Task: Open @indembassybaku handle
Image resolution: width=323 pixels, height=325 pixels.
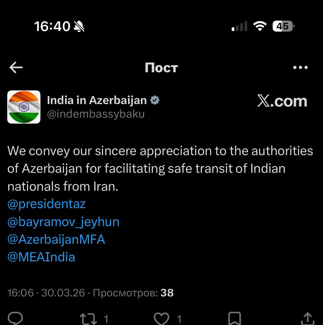Action: pyautogui.click(x=96, y=114)
